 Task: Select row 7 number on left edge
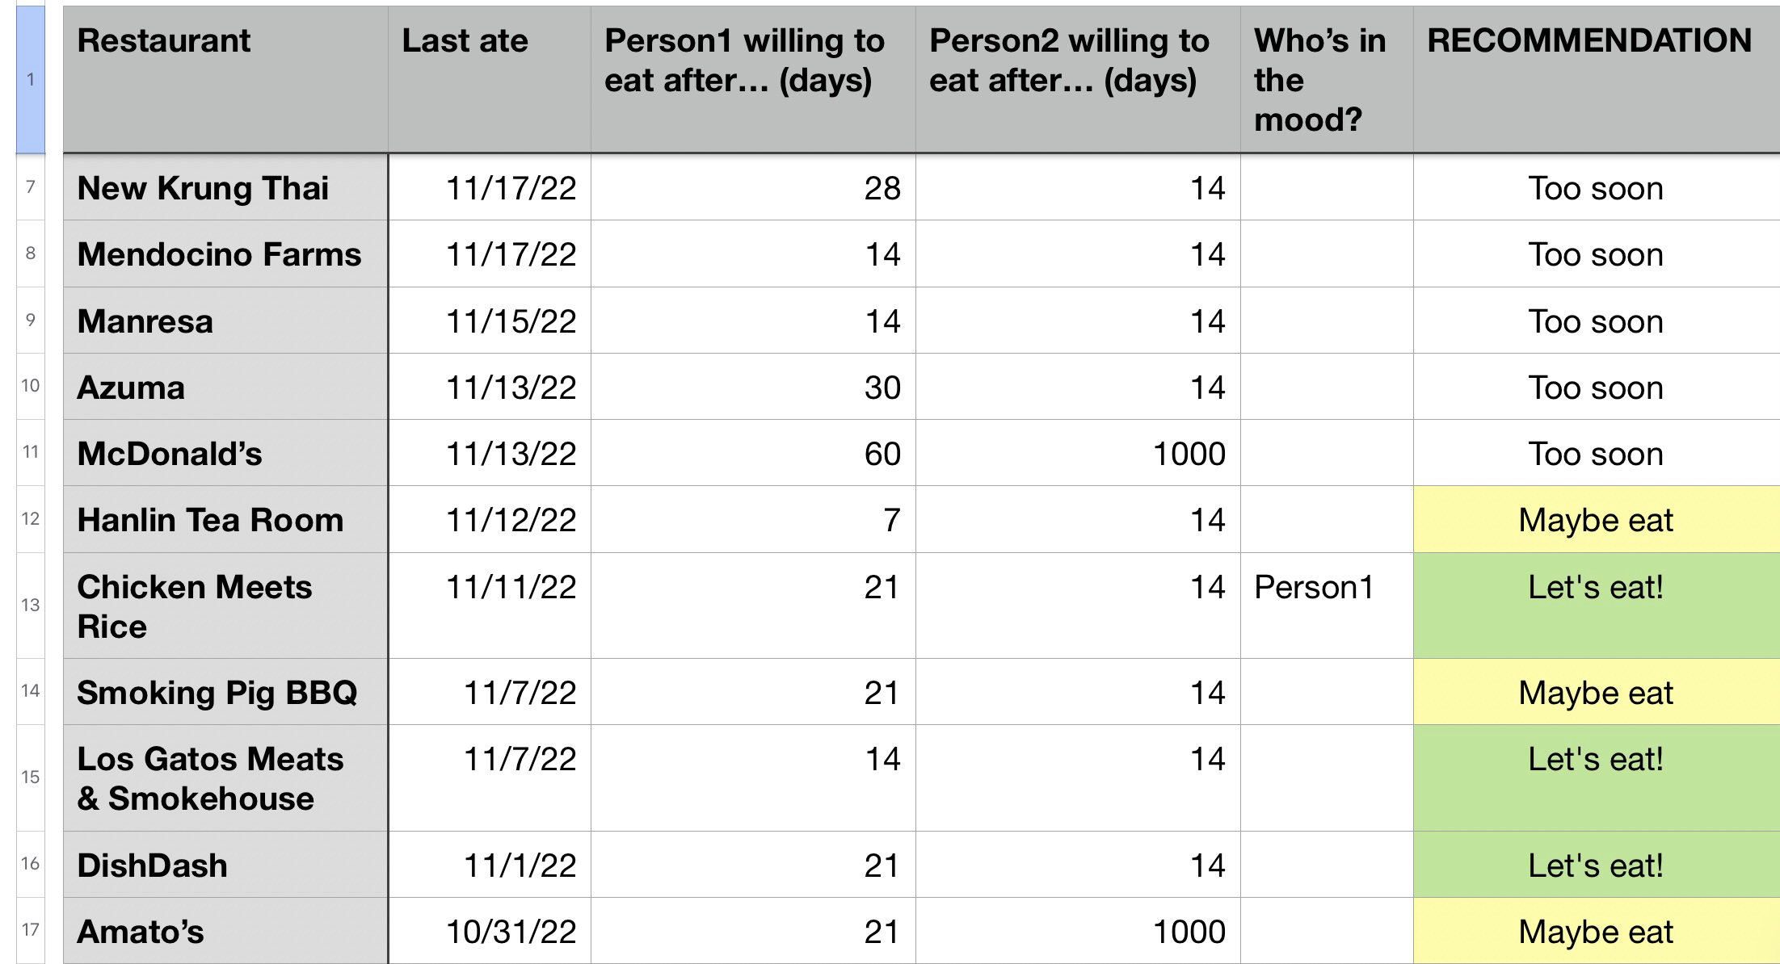pyautogui.click(x=31, y=187)
